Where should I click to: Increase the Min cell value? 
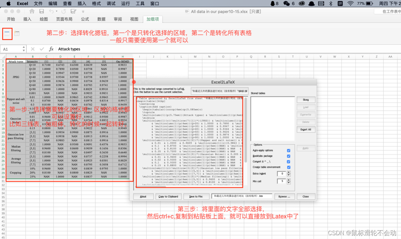point(289,180)
